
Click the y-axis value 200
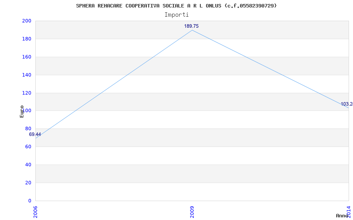tap(26, 21)
